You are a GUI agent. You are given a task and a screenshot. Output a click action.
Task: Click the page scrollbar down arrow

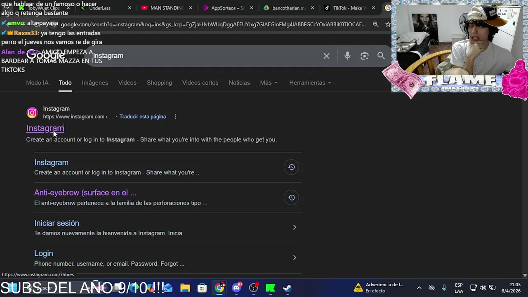click(x=525, y=275)
